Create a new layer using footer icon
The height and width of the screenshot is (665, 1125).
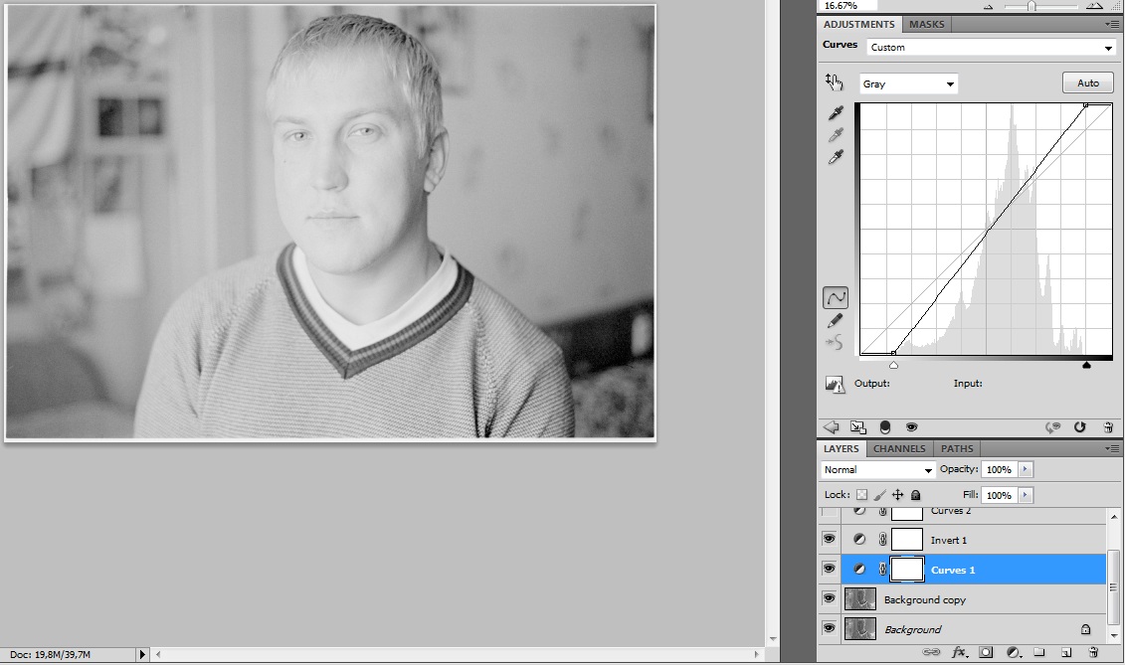point(1065,653)
